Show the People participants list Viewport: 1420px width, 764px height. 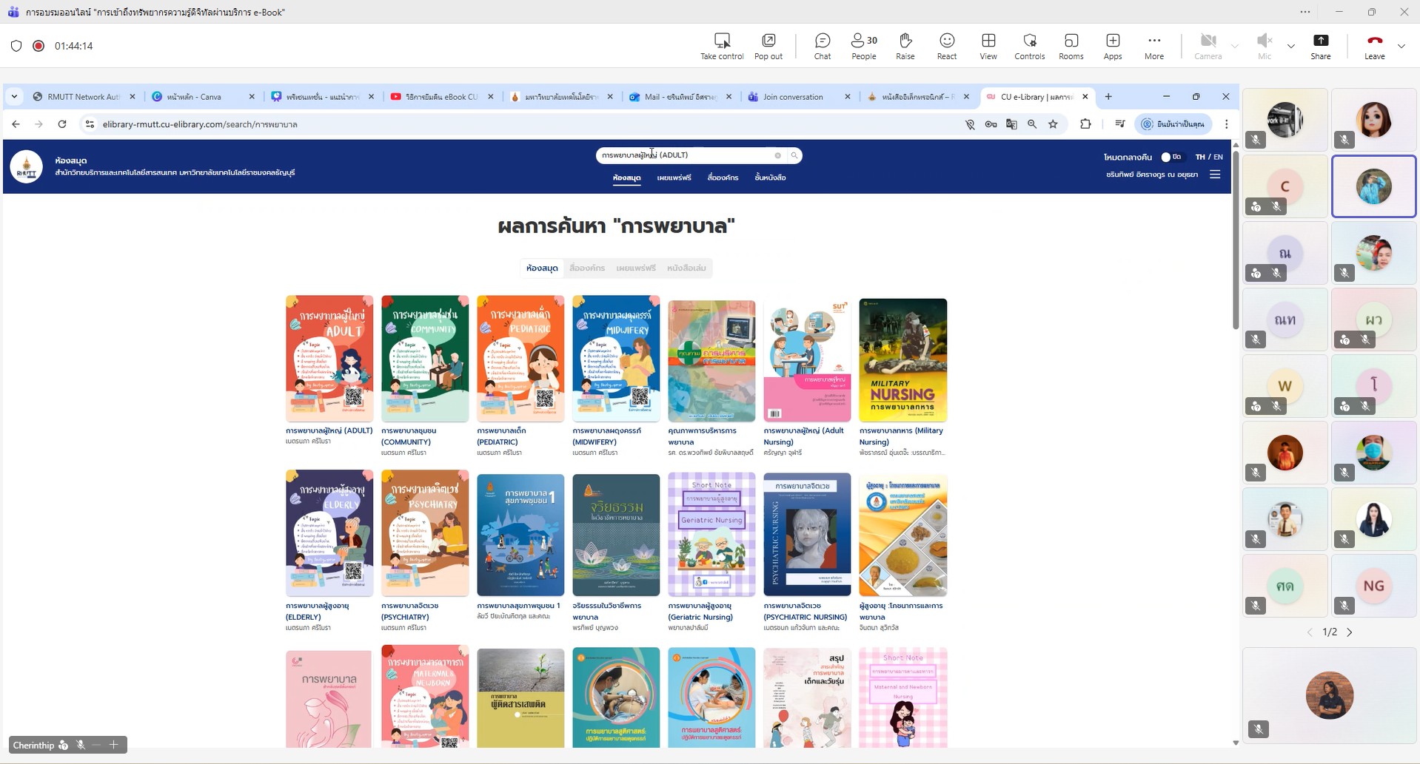863,46
